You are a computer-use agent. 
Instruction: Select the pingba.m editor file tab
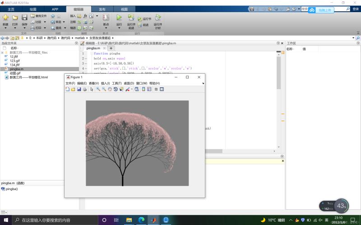point(93,48)
